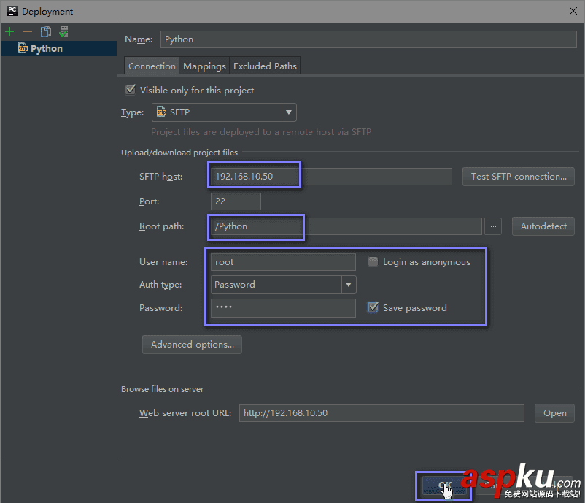Open the Excluded Paths tab
This screenshot has width=585, height=503.
click(x=264, y=66)
